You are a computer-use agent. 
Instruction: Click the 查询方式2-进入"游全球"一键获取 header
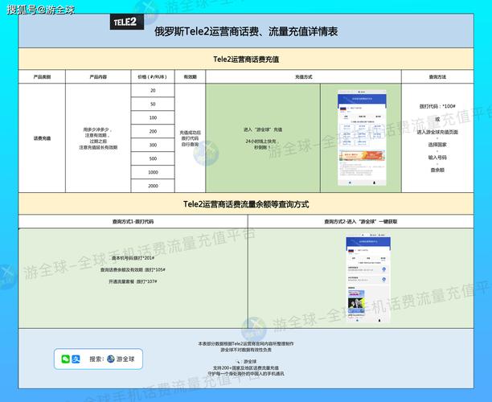(x=361, y=222)
